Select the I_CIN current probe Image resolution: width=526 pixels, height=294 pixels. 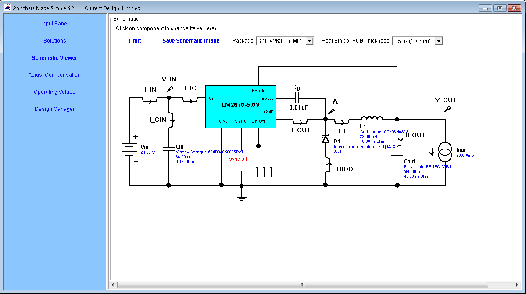tap(172, 120)
